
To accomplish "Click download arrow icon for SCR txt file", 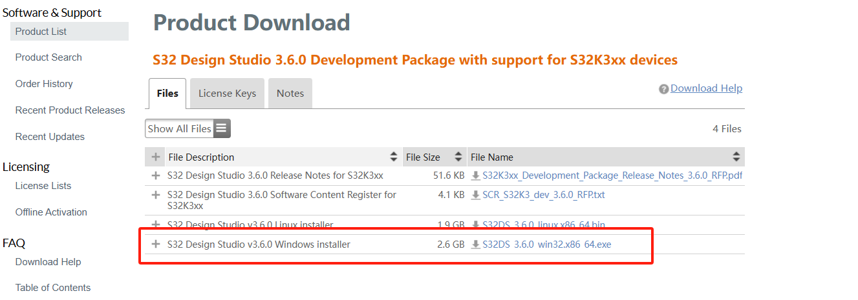I will pyautogui.click(x=476, y=195).
